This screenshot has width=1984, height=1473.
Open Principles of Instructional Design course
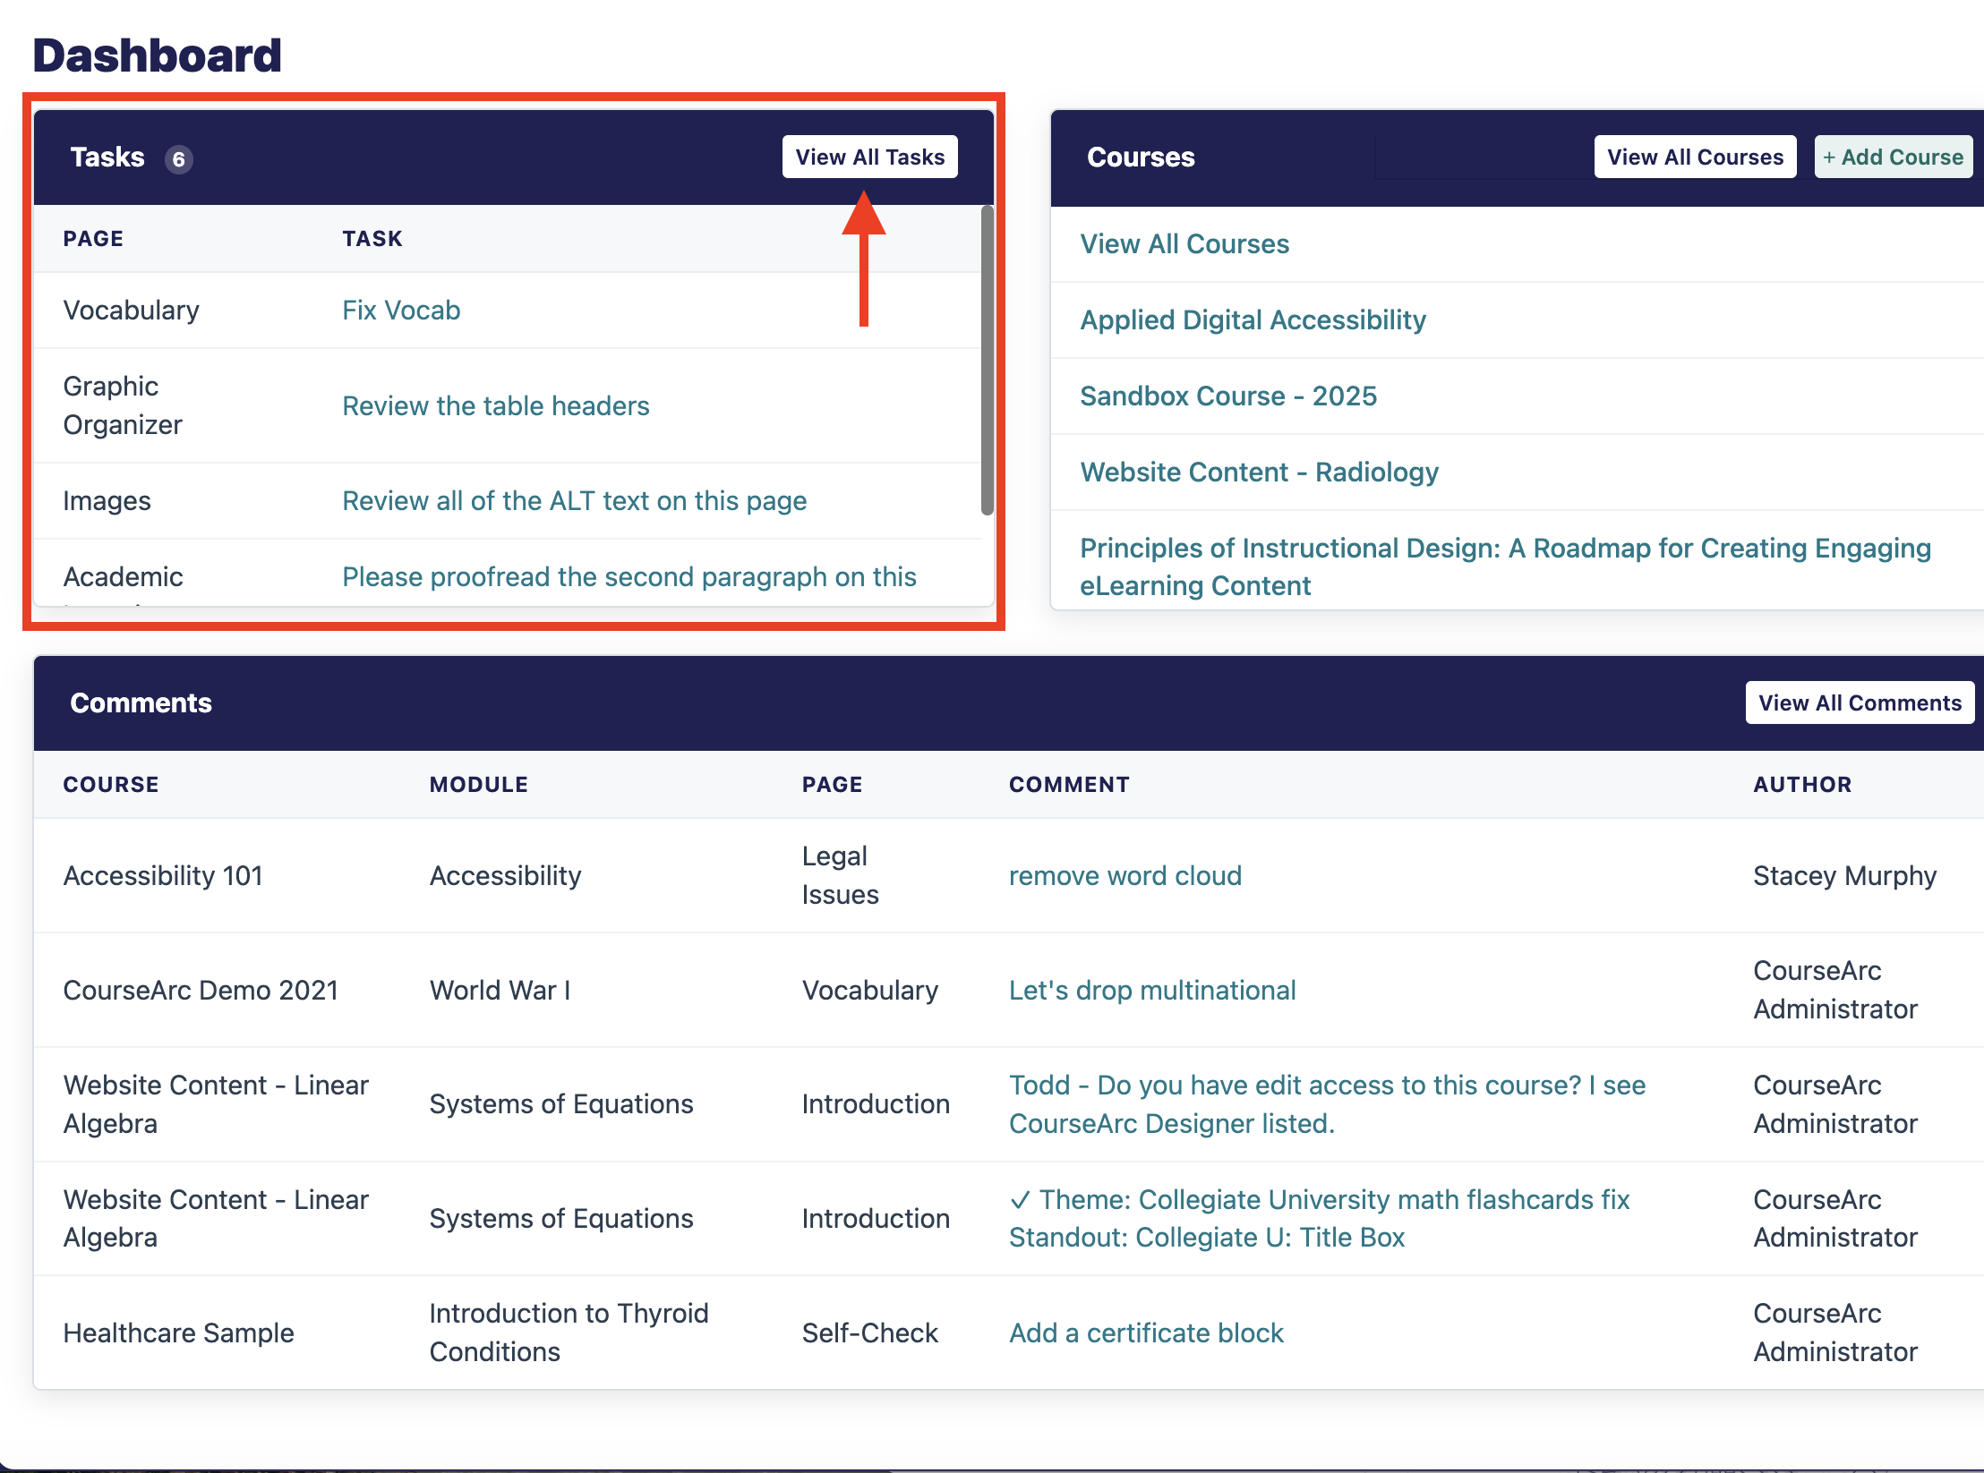tap(1505, 566)
